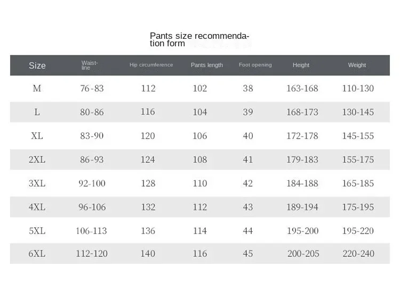Click foot opening value 43
The width and height of the screenshot is (400, 291).
click(x=248, y=207)
